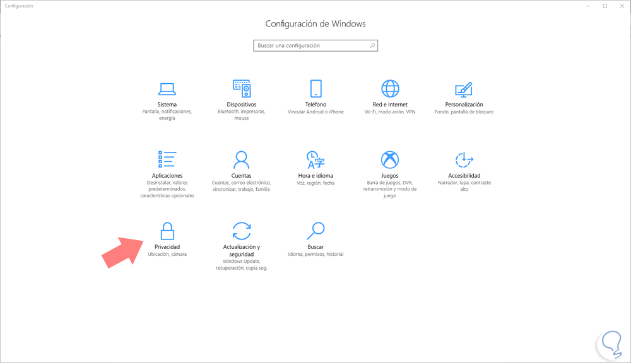631x363 pixels.
Task: Focus the Buscar una configuración field
Action: pyautogui.click(x=315, y=45)
